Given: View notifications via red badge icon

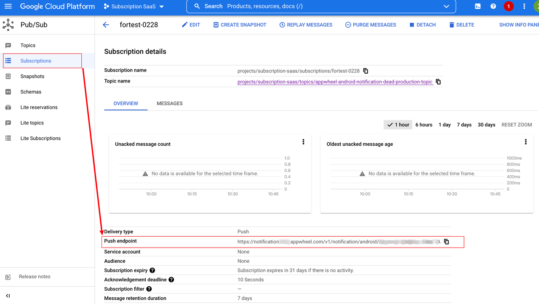Looking at the screenshot, I should click(x=509, y=6).
